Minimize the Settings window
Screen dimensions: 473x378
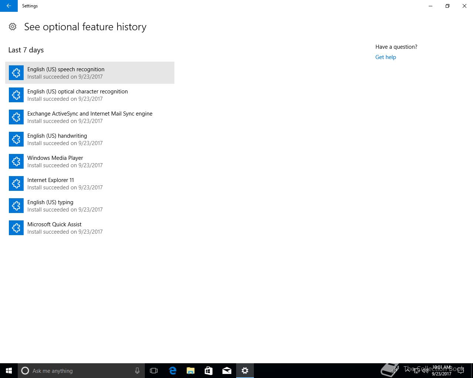(431, 6)
